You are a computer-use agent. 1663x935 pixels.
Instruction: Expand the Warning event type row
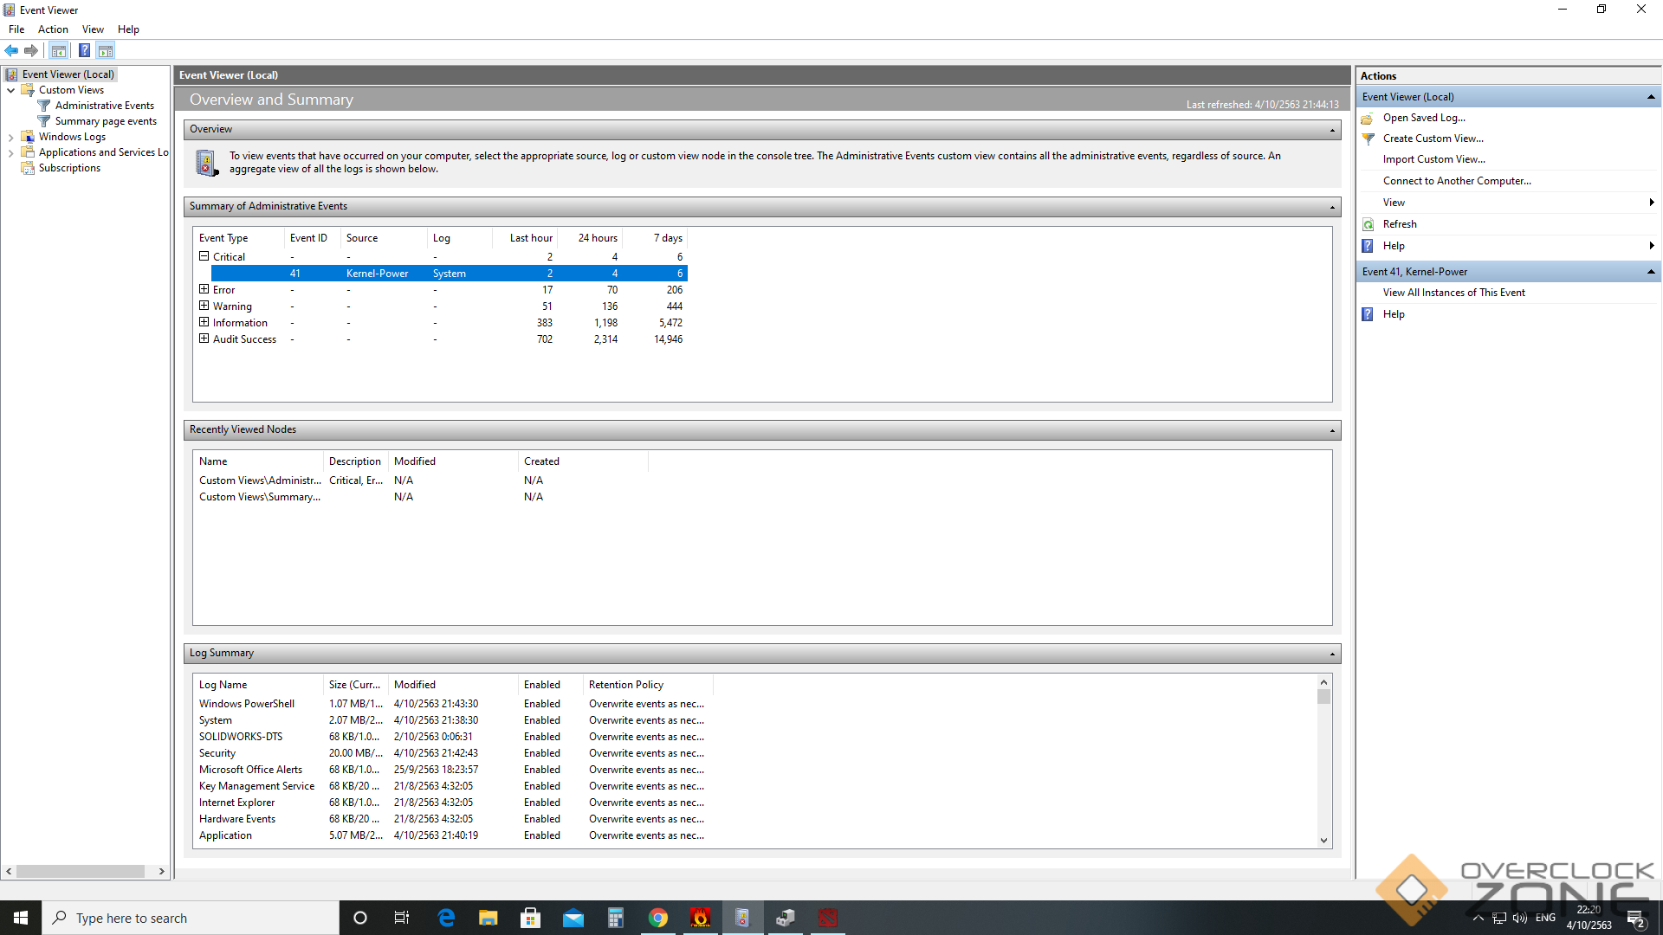204,306
